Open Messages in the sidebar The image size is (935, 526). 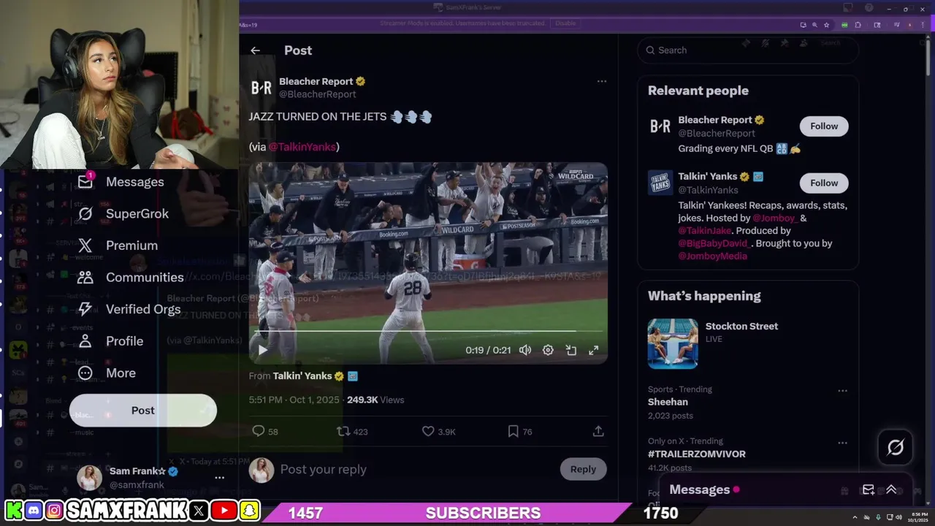coord(121,182)
